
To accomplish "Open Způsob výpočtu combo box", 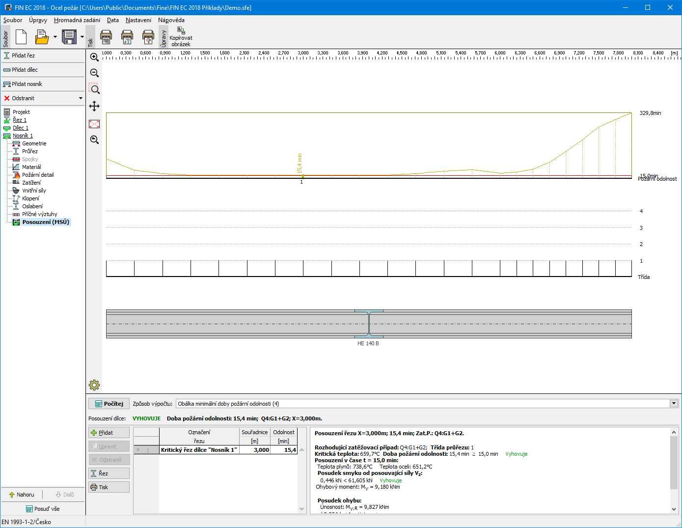I will [427, 404].
